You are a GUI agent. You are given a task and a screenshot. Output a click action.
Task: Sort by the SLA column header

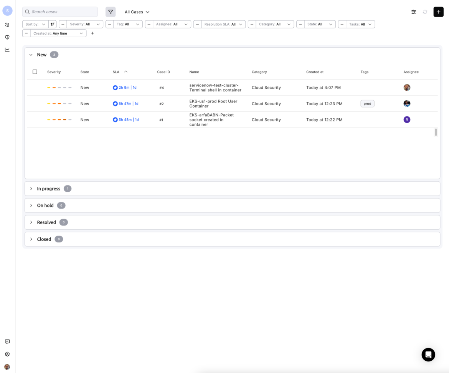click(x=116, y=72)
